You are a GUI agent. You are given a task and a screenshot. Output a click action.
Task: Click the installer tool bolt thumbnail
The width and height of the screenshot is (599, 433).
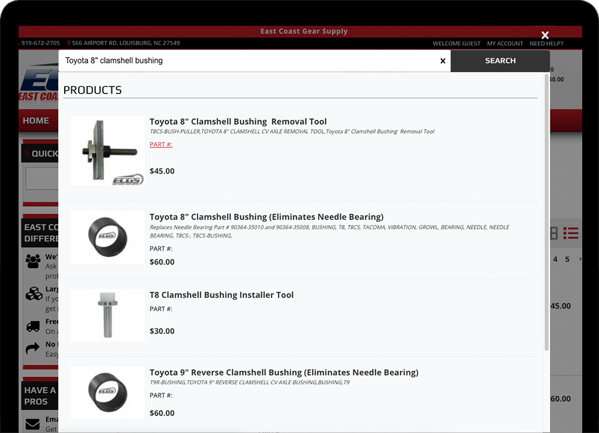click(x=108, y=315)
